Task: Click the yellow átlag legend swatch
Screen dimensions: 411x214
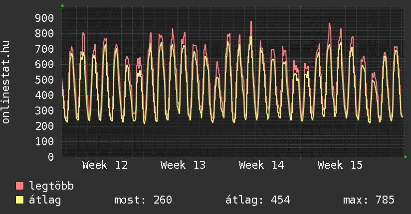Action: click(20, 200)
